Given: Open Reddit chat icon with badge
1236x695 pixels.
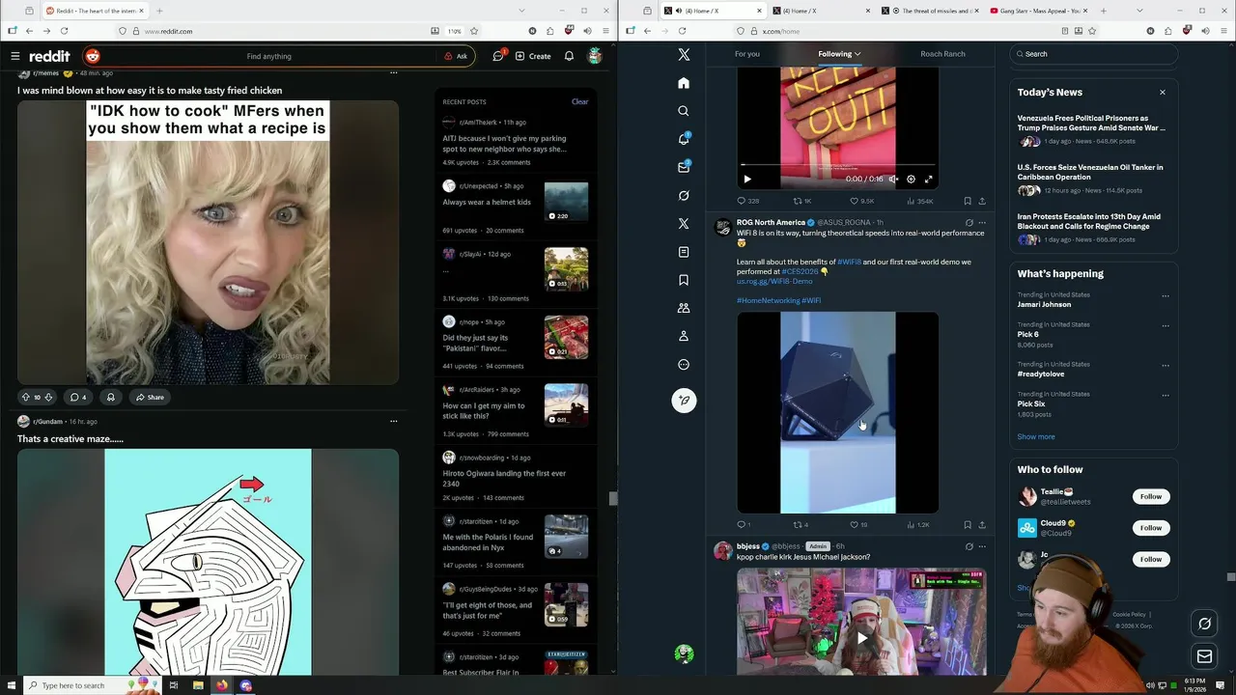Looking at the screenshot, I should tap(498, 56).
